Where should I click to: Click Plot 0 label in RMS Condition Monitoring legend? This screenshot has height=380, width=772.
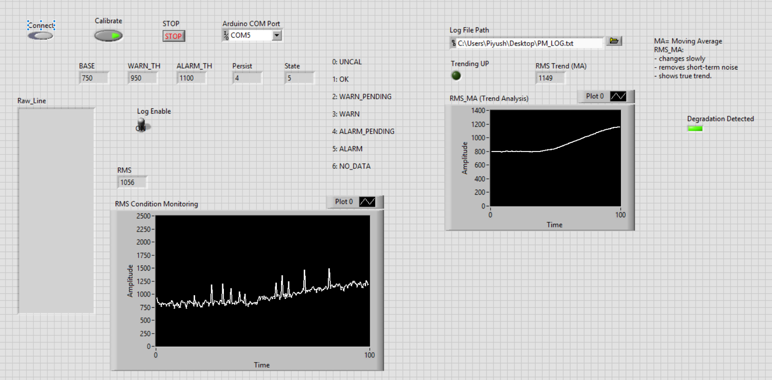[x=344, y=201]
